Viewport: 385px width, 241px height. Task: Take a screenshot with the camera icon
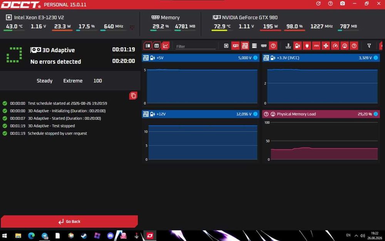342,3
